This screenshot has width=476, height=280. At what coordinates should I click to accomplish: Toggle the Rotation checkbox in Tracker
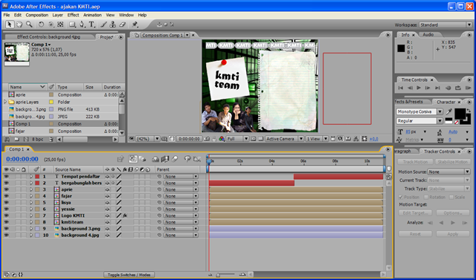pos(425,198)
